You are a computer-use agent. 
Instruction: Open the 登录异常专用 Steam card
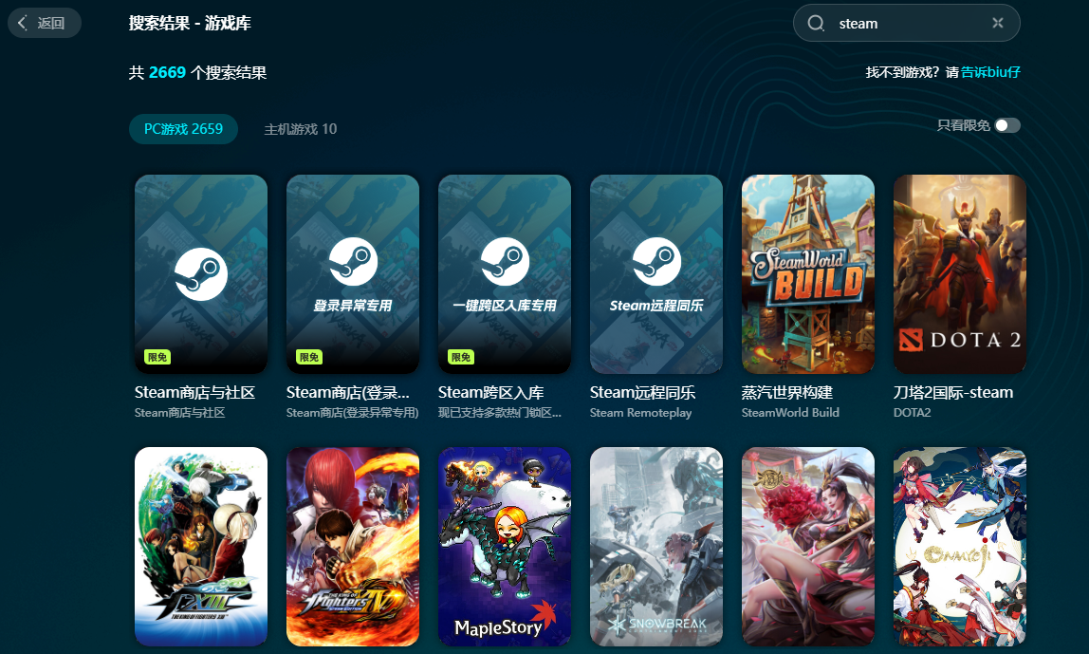353,273
